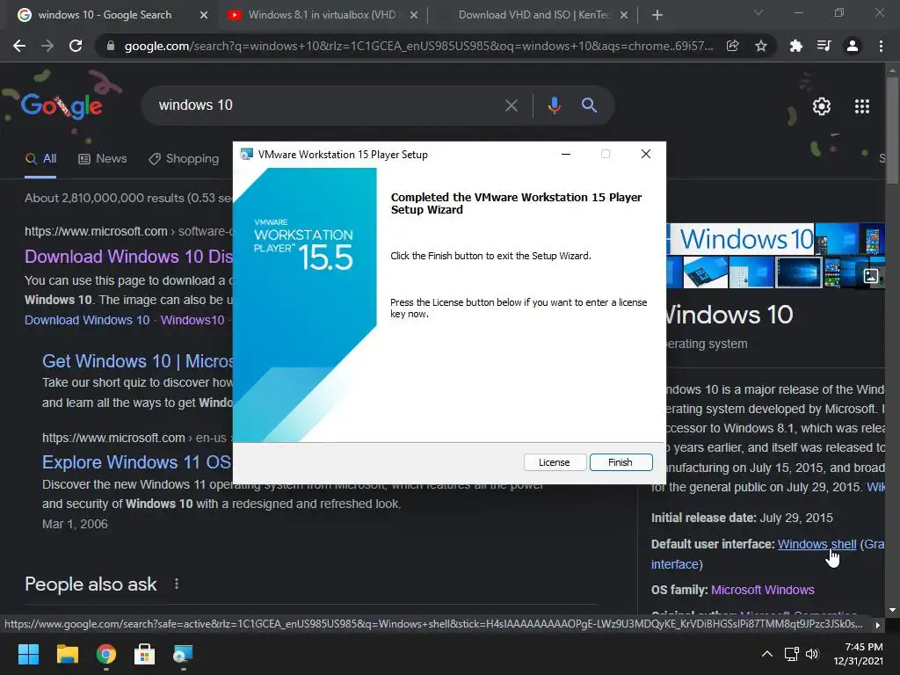The width and height of the screenshot is (900, 675).
Task: Click Chrome icon in the taskbar
Action: click(x=106, y=654)
